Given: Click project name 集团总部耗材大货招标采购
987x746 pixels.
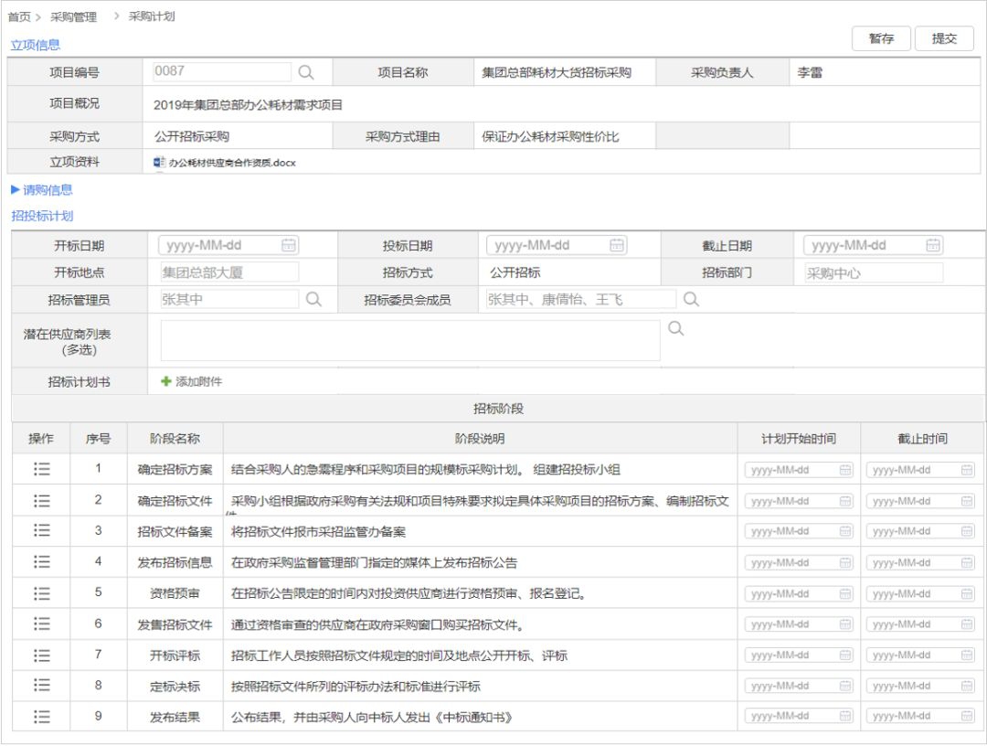Looking at the screenshot, I should (x=557, y=72).
